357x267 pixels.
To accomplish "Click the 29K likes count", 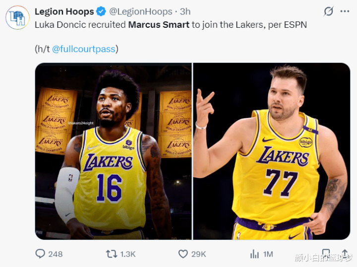I will [x=198, y=254].
